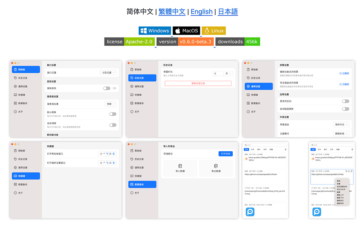The height and width of the screenshot is (226, 364).
Task: Open the 主题模式 dropdown showing 跟随系统
Action: click(341, 134)
